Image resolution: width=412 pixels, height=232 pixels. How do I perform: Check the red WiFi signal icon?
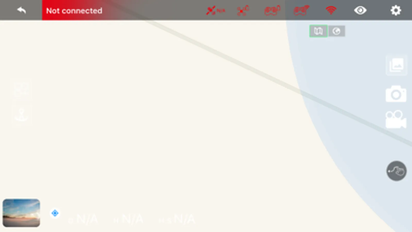coord(331,10)
